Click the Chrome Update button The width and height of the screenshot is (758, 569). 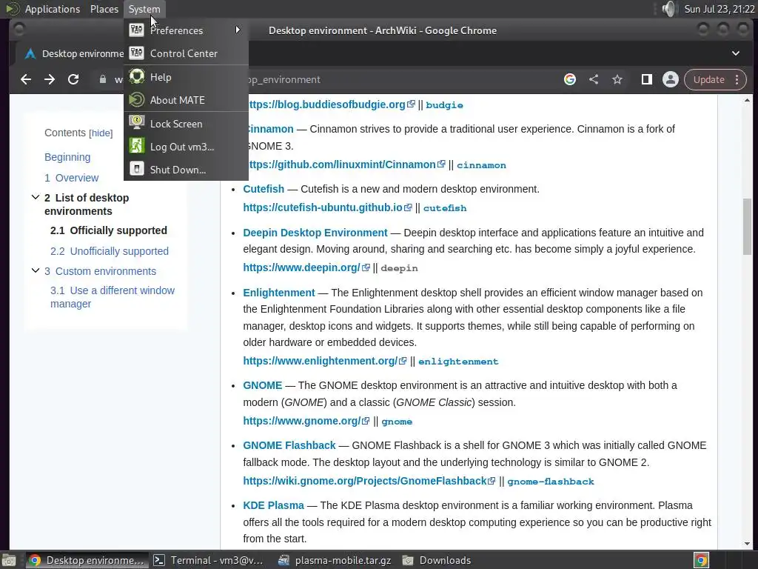[708, 79]
